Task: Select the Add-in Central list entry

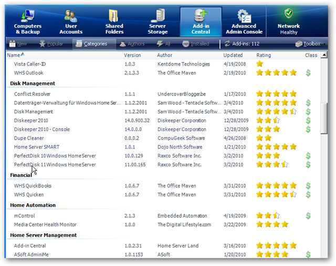Action: (x=30, y=246)
